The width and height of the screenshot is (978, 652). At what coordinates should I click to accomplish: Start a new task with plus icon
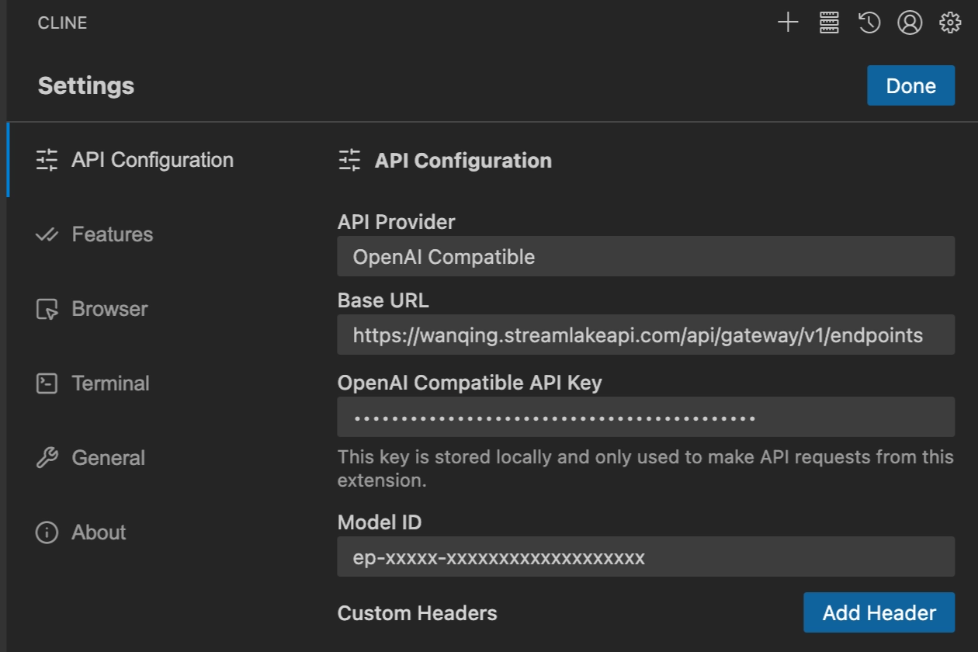coord(788,23)
